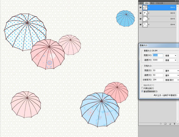Toggle the 缩放样式 (Scale Styles) checkbox
This screenshot has width=179, height=137.
tap(142, 85)
